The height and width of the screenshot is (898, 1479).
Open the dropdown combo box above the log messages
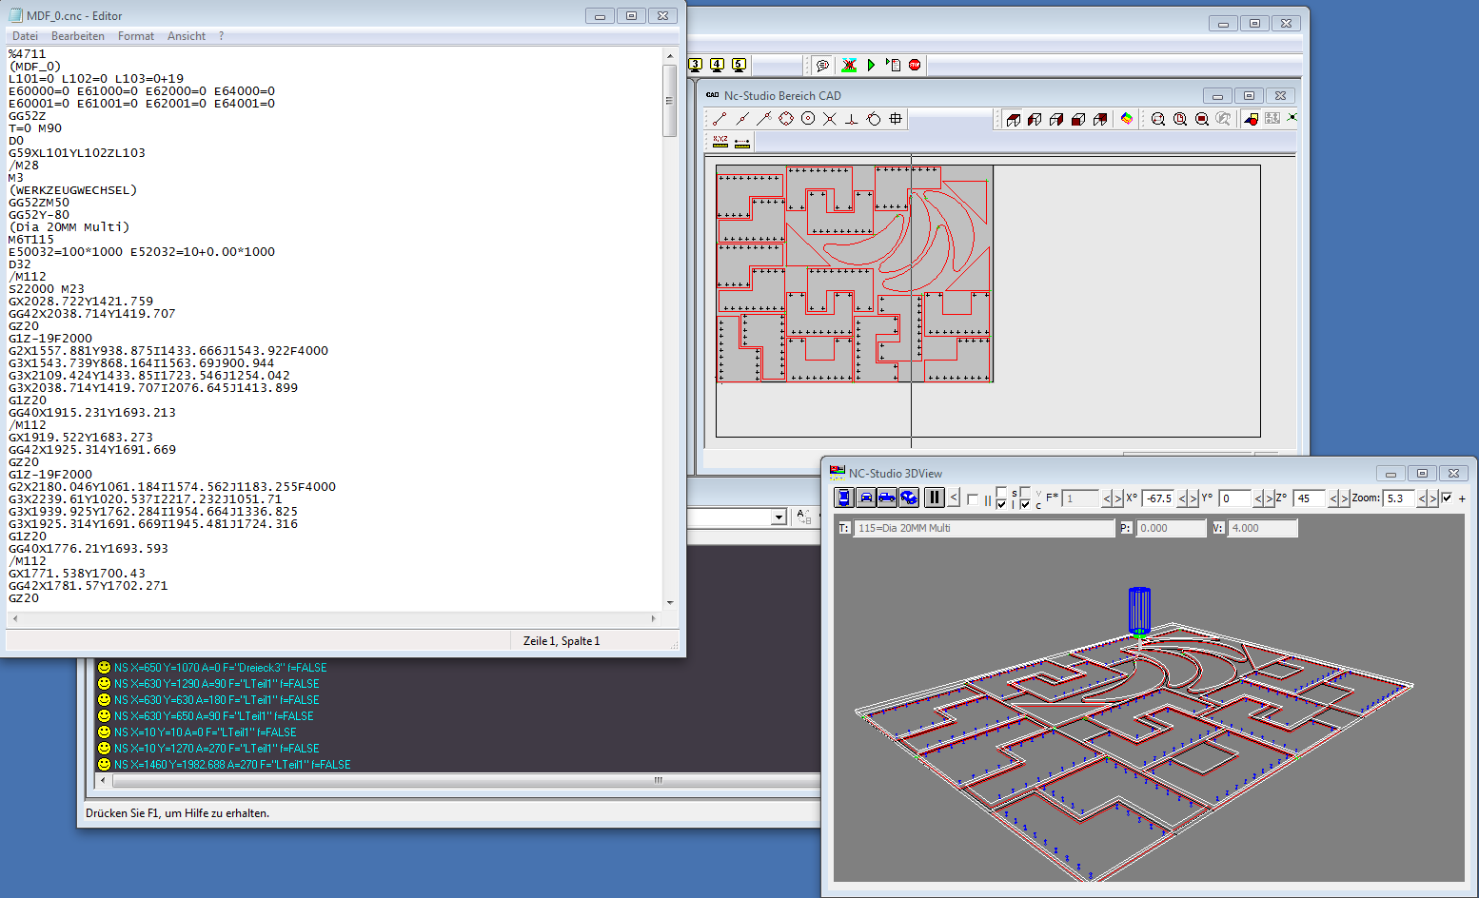779,517
